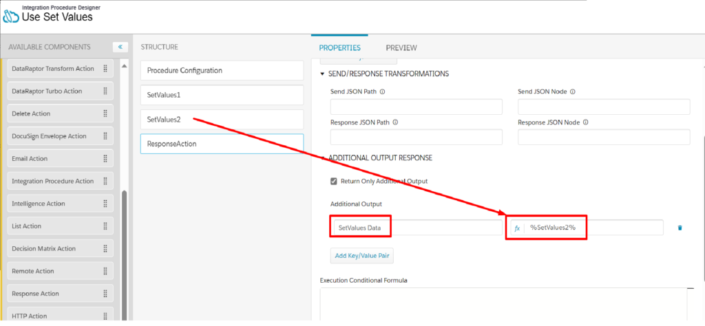Click the Response JSON Node info icon
The height and width of the screenshot is (326, 705).
click(x=587, y=122)
